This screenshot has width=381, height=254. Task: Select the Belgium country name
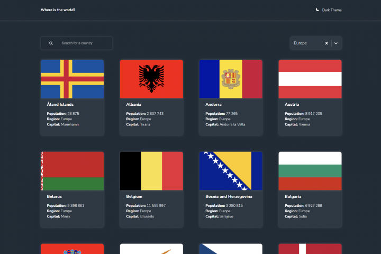[x=134, y=196]
